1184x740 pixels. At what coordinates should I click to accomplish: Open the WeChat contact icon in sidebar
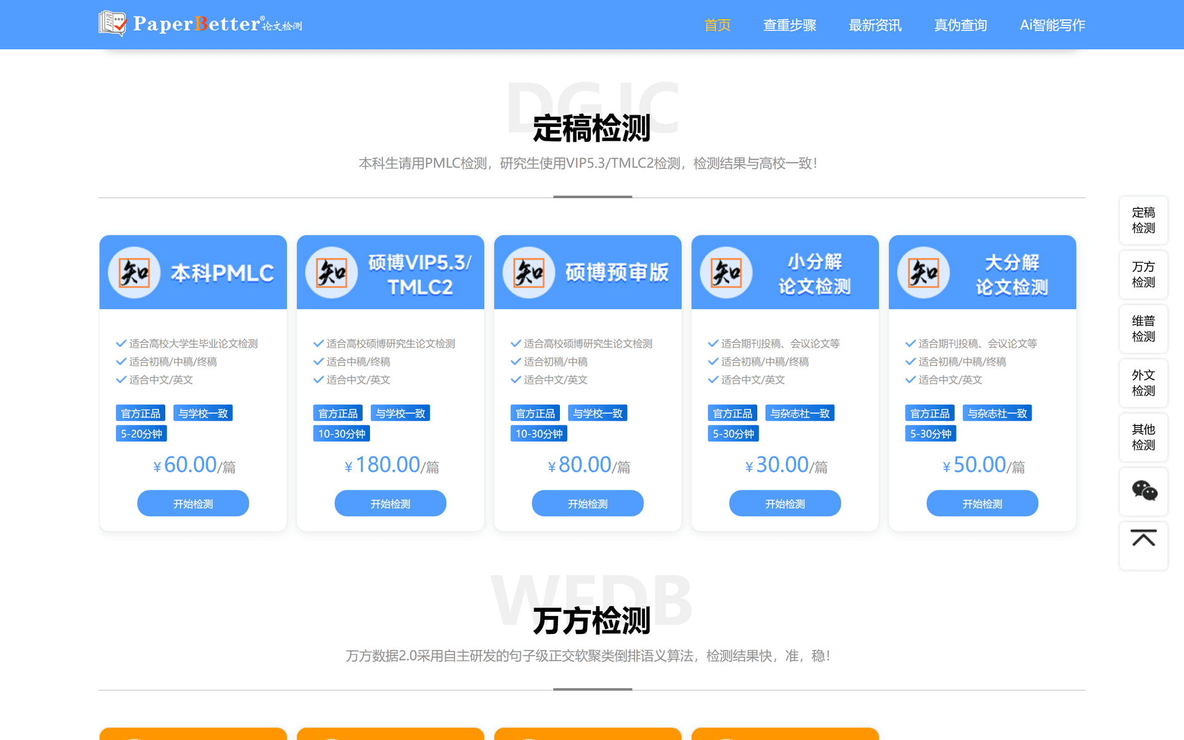click(1144, 491)
